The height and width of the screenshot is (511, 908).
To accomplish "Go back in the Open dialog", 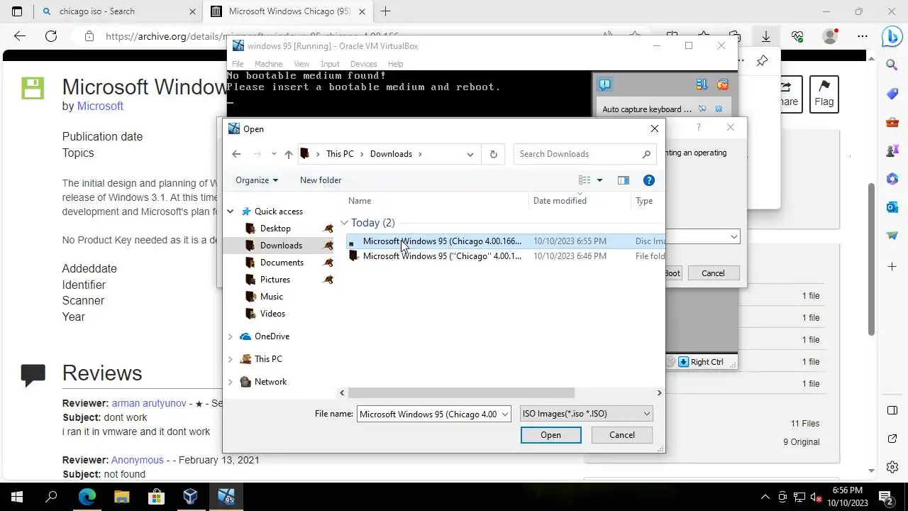I will click(x=236, y=154).
